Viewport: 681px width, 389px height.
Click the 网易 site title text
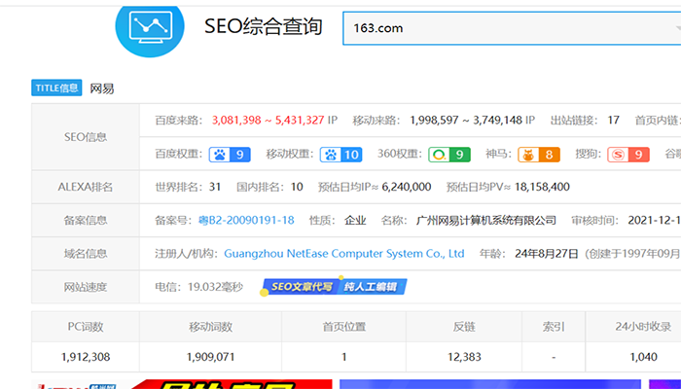(102, 88)
